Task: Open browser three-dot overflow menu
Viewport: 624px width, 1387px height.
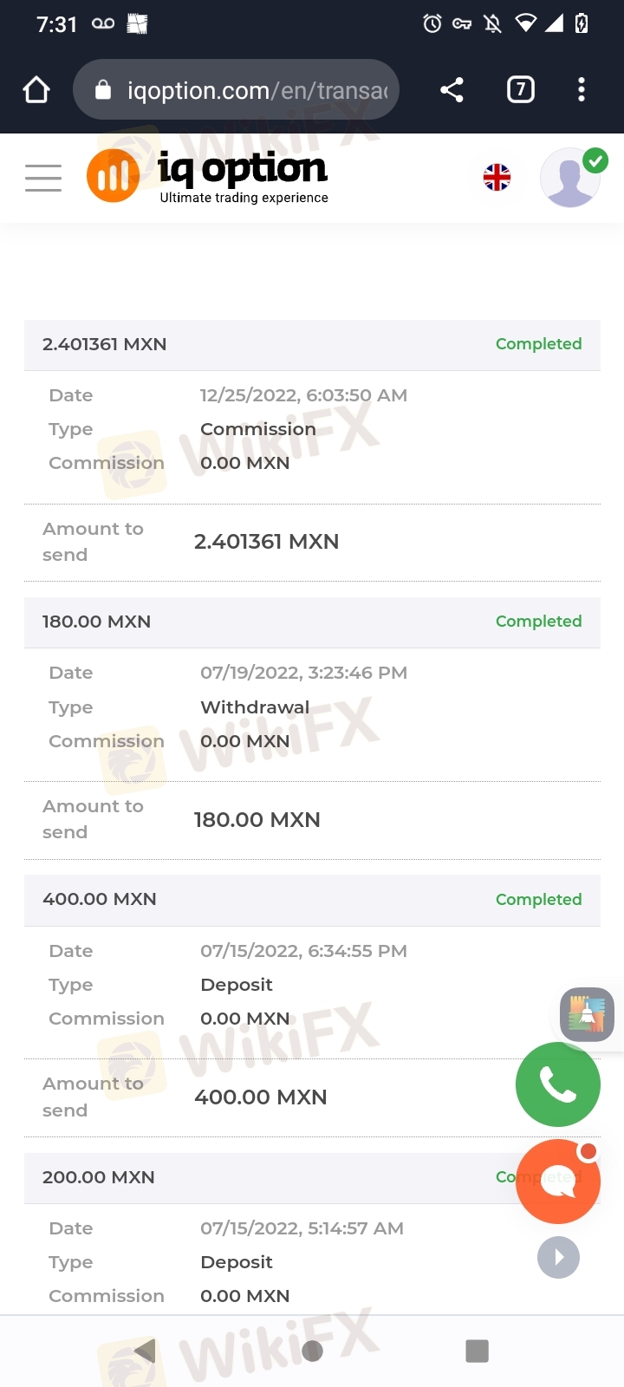Action: (x=582, y=90)
